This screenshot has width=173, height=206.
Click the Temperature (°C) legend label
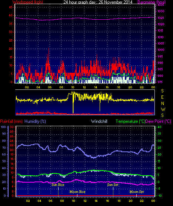[130, 121]
